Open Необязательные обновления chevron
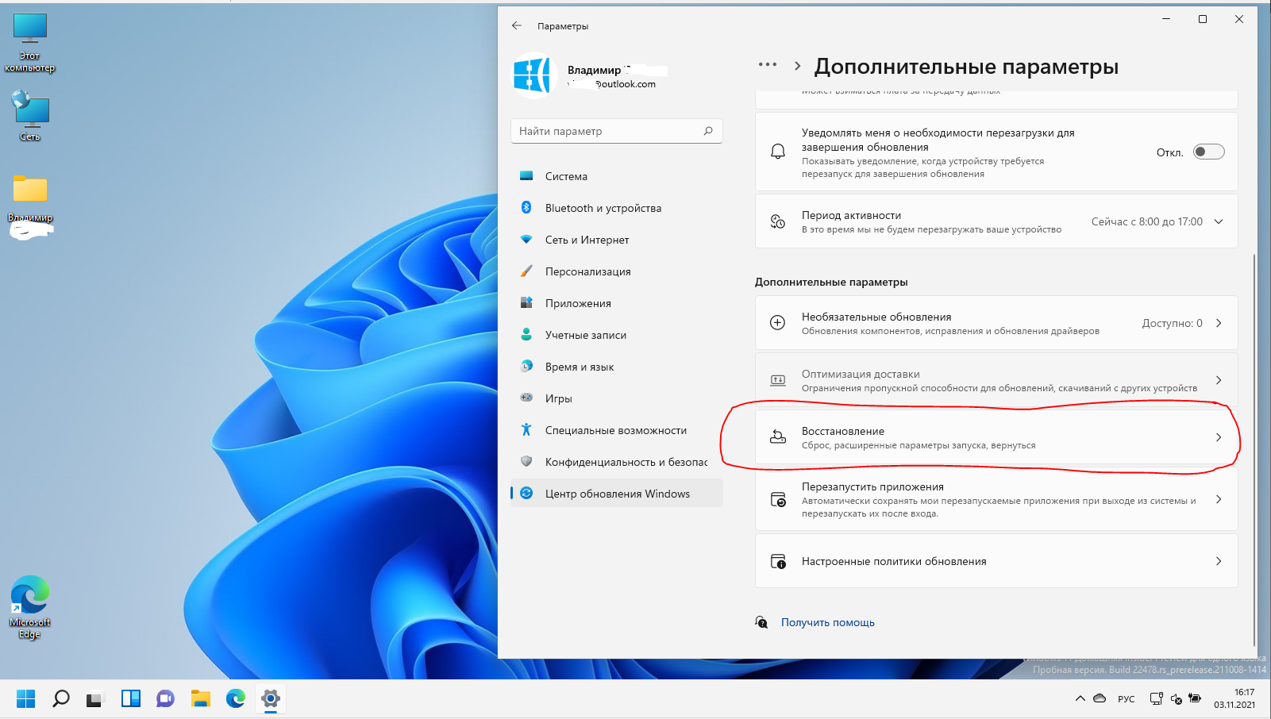 (1219, 323)
